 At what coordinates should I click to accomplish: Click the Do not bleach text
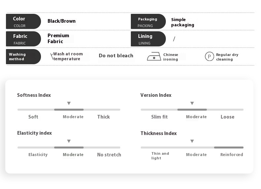[116, 56]
